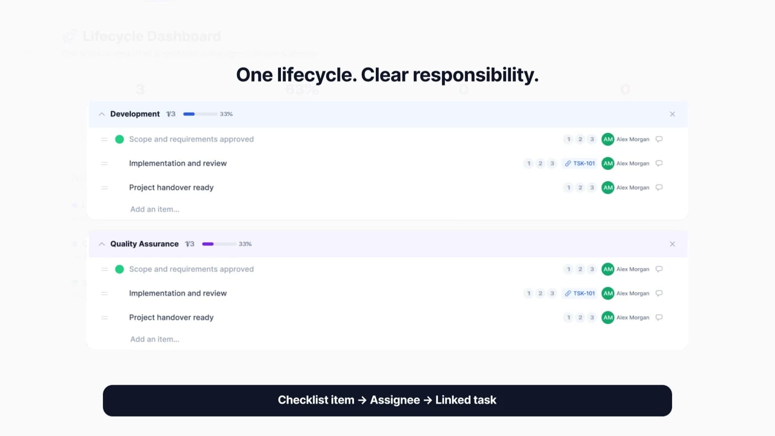Click Alex Morgan name on Quality Assurance Implementation row
The width and height of the screenshot is (775, 436).
(x=633, y=294)
